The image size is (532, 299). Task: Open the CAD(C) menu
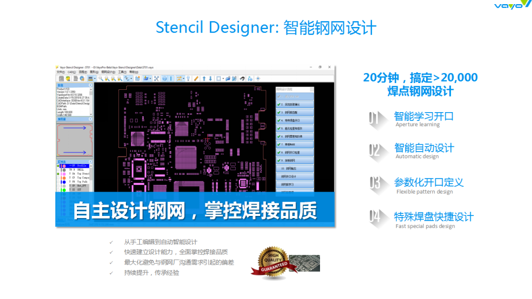click(72, 72)
